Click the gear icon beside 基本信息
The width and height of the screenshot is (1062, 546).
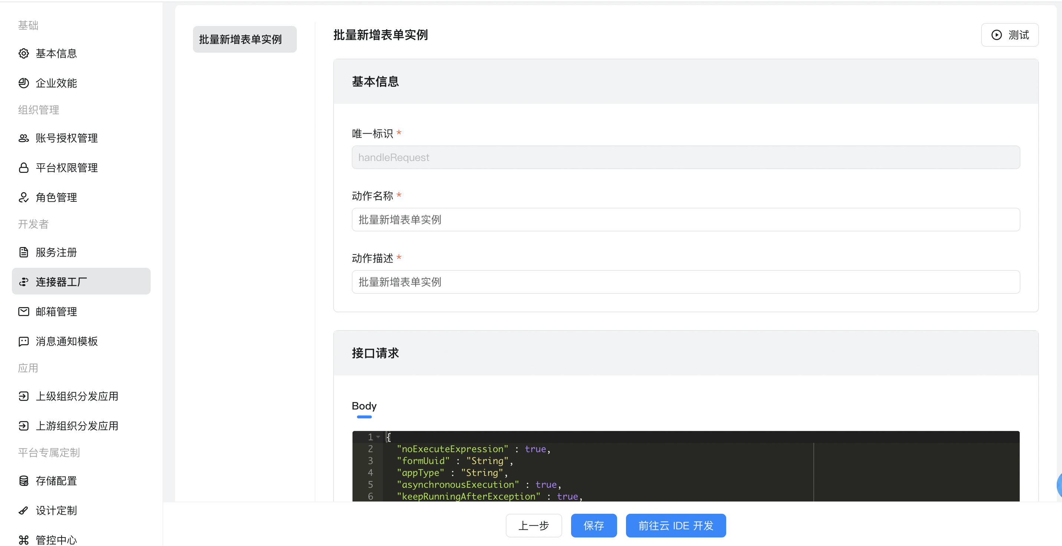(x=23, y=53)
